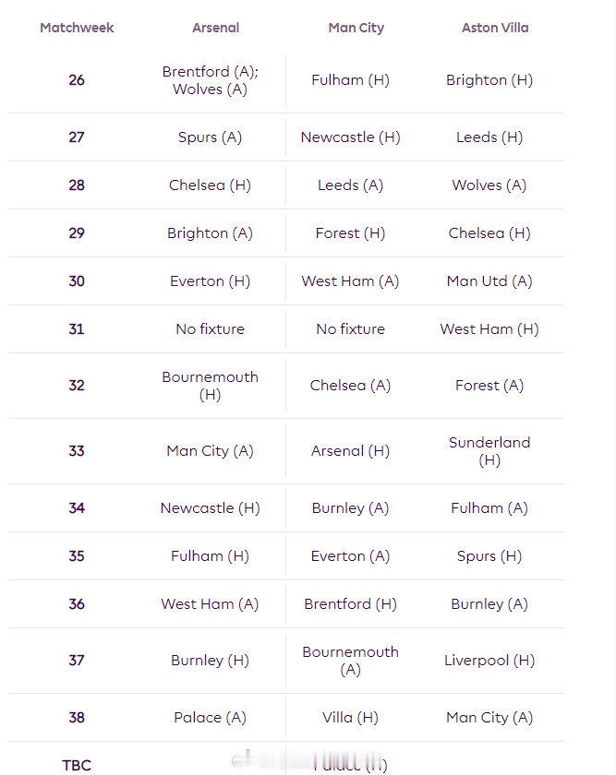Select Spurs (A) in matchweek 27
The image size is (616, 775).
point(210,137)
